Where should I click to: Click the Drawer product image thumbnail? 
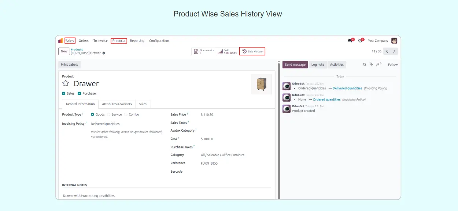click(261, 84)
